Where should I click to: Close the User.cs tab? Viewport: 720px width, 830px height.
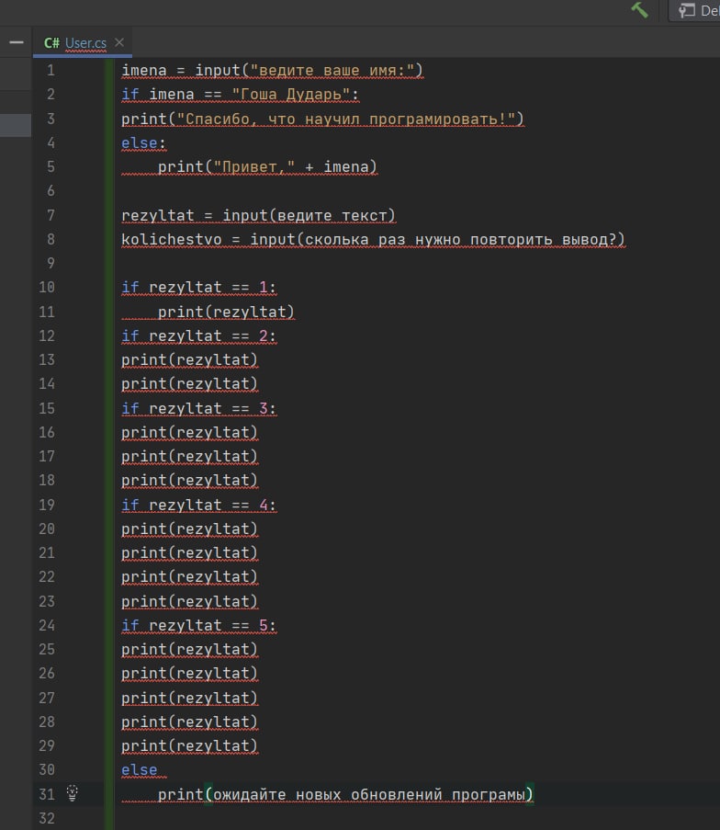[x=119, y=42]
